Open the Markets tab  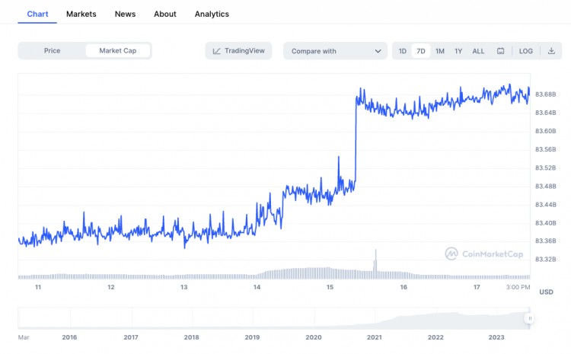pyautogui.click(x=81, y=14)
